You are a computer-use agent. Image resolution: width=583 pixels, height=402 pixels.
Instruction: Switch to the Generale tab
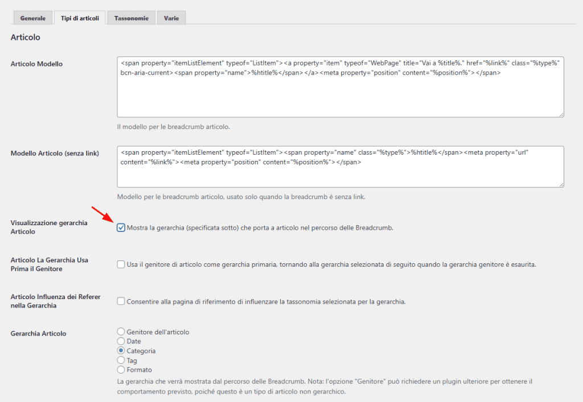32,18
